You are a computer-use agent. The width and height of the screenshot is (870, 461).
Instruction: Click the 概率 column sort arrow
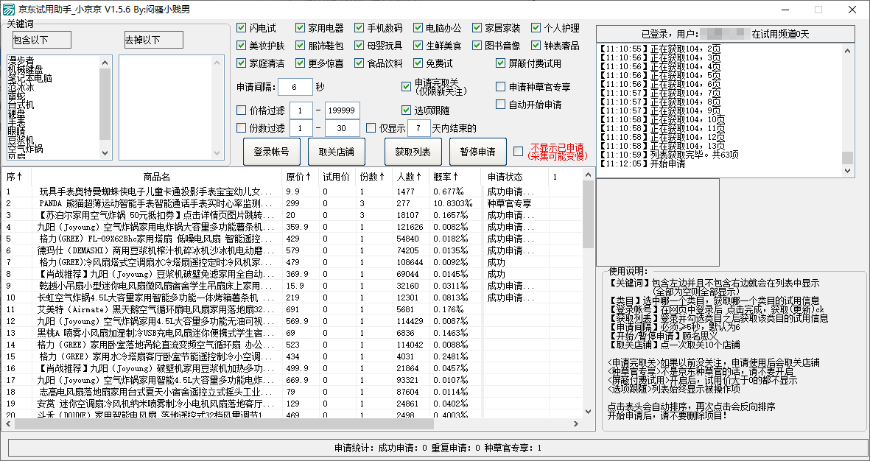click(456, 177)
